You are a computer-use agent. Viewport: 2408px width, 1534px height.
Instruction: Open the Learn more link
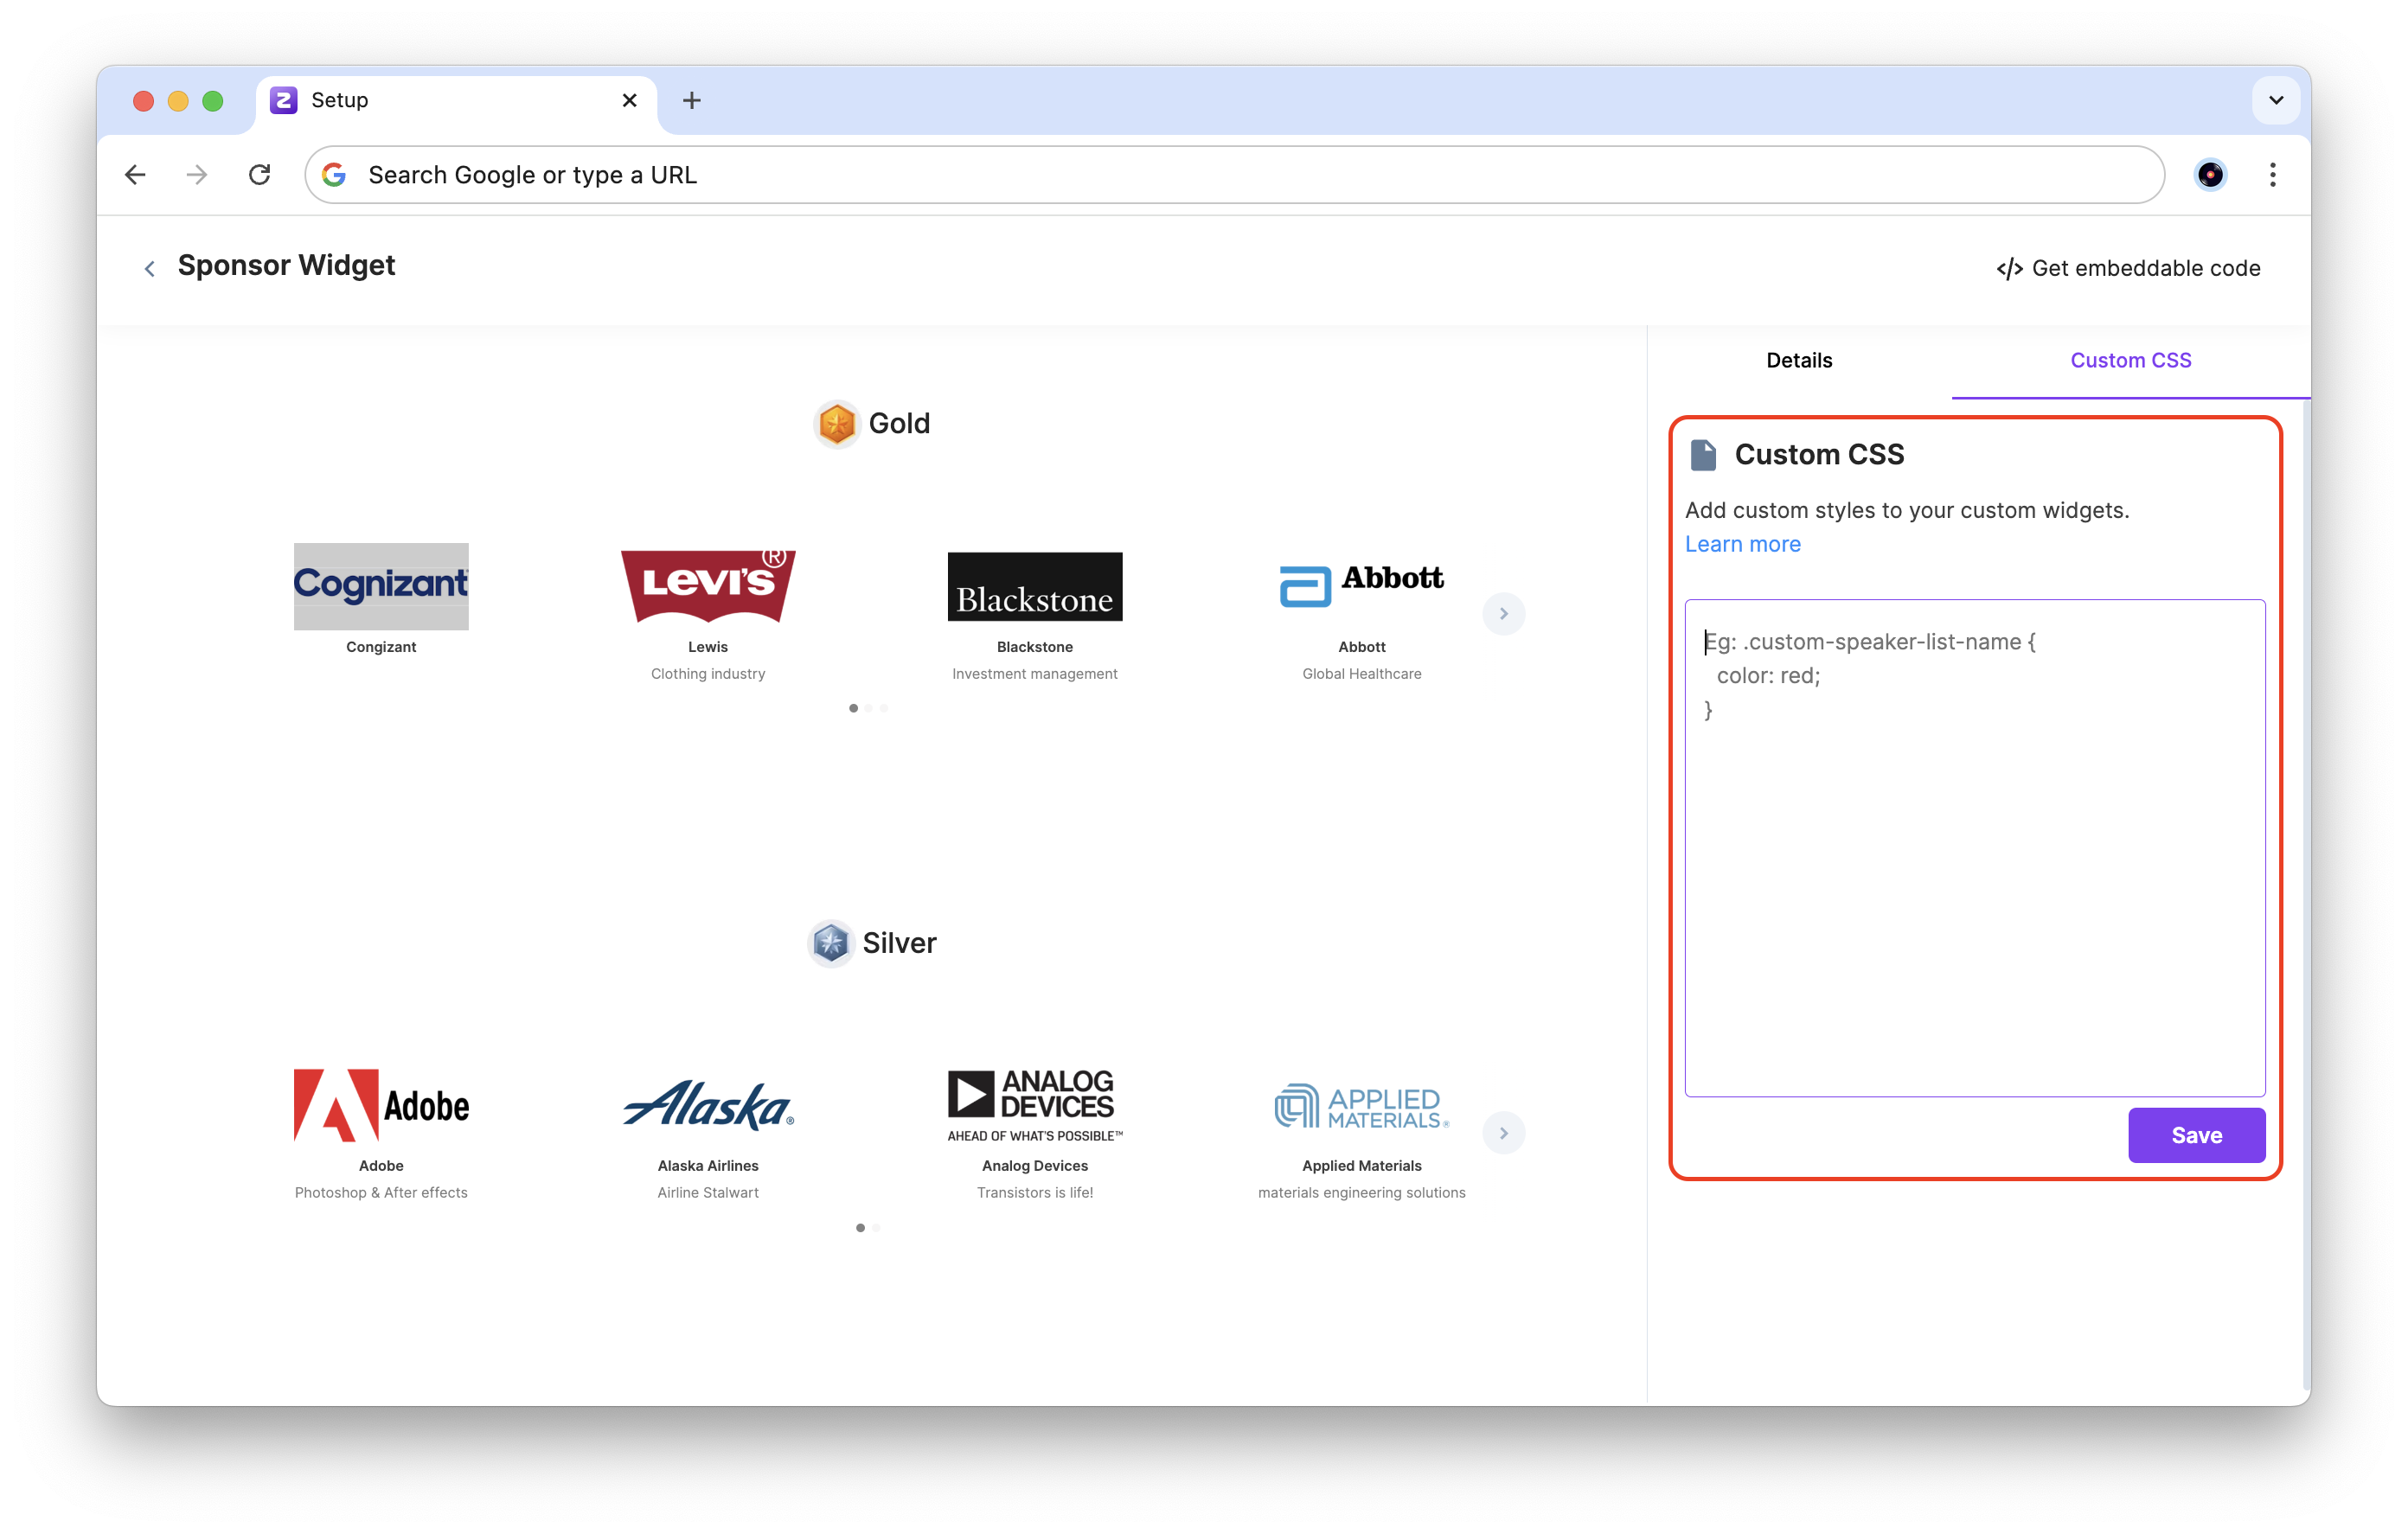[1742, 544]
